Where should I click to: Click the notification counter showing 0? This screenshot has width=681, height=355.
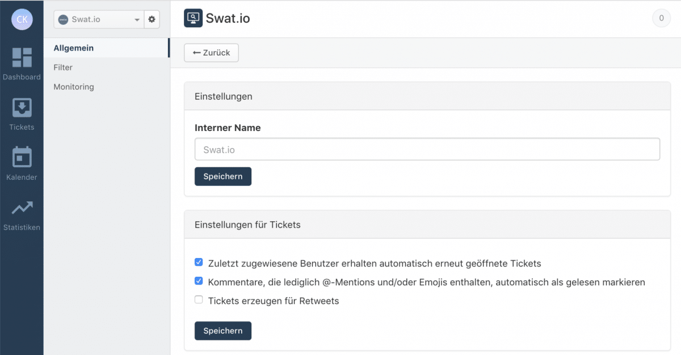(661, 18)
